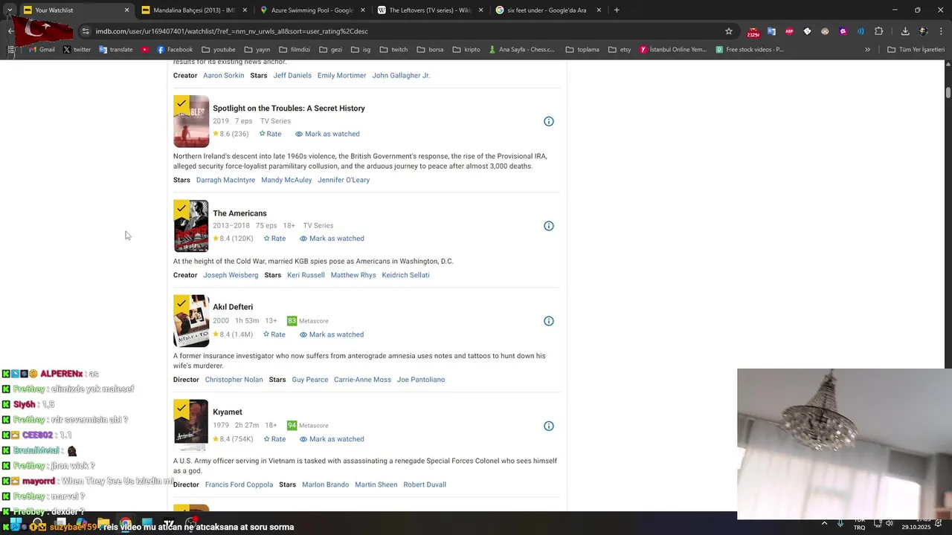Expand the youtube bookmarks folder

(x=219, y=50)
